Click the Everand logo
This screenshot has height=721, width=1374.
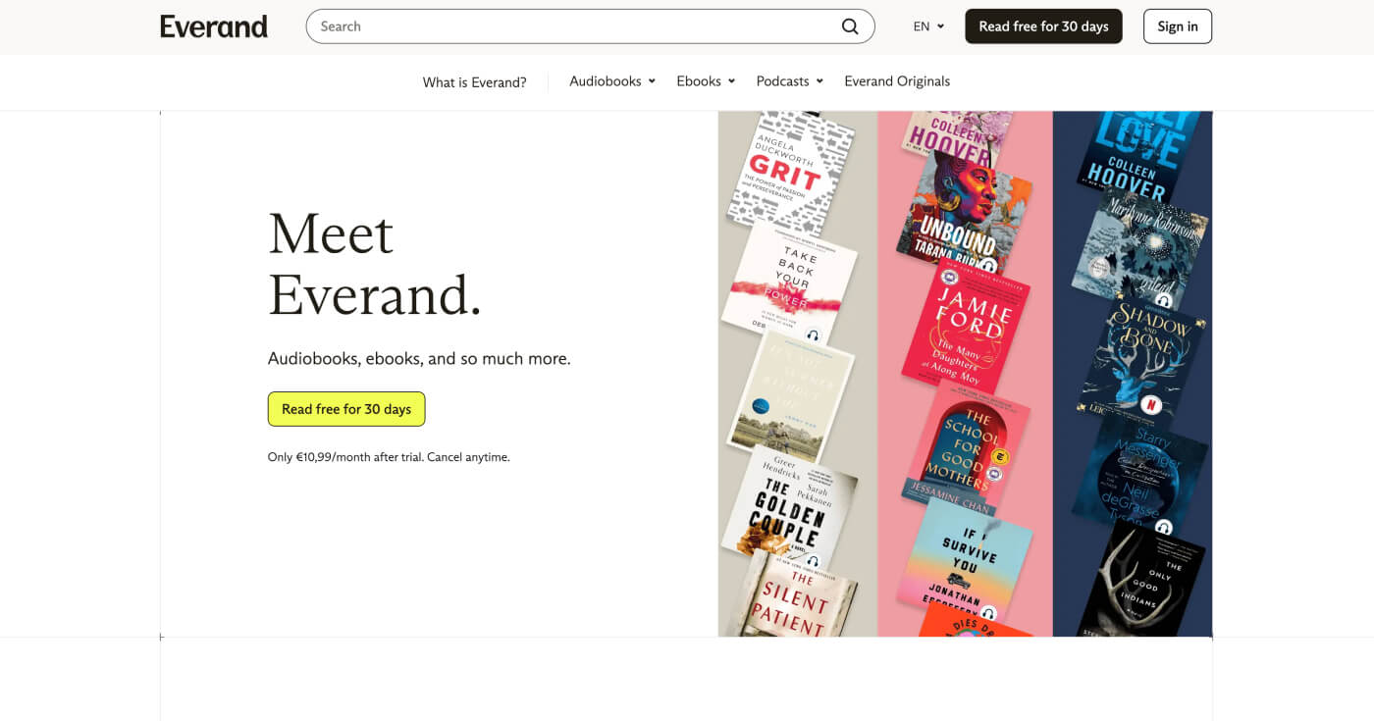tap(214, 26)
